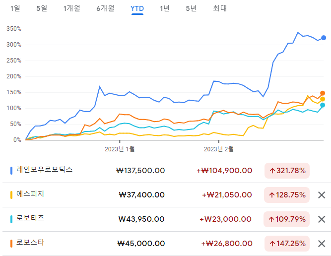Show the 최대 range chart
Viewport: 331px width, 256px height.
[x=220, y=8]
